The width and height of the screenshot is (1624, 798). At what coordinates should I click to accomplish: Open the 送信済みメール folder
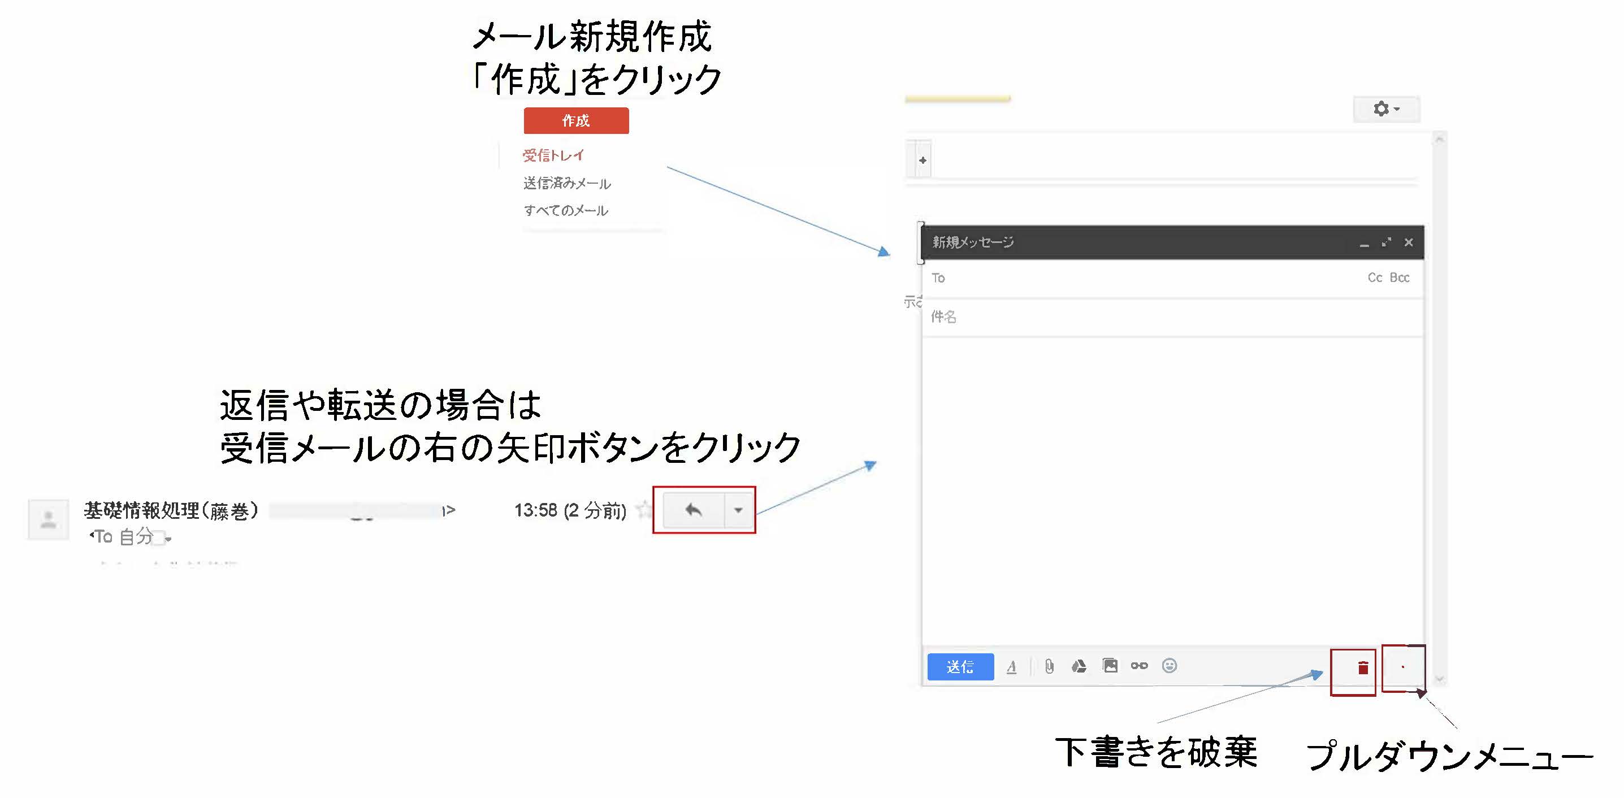[x=567, y=184]
